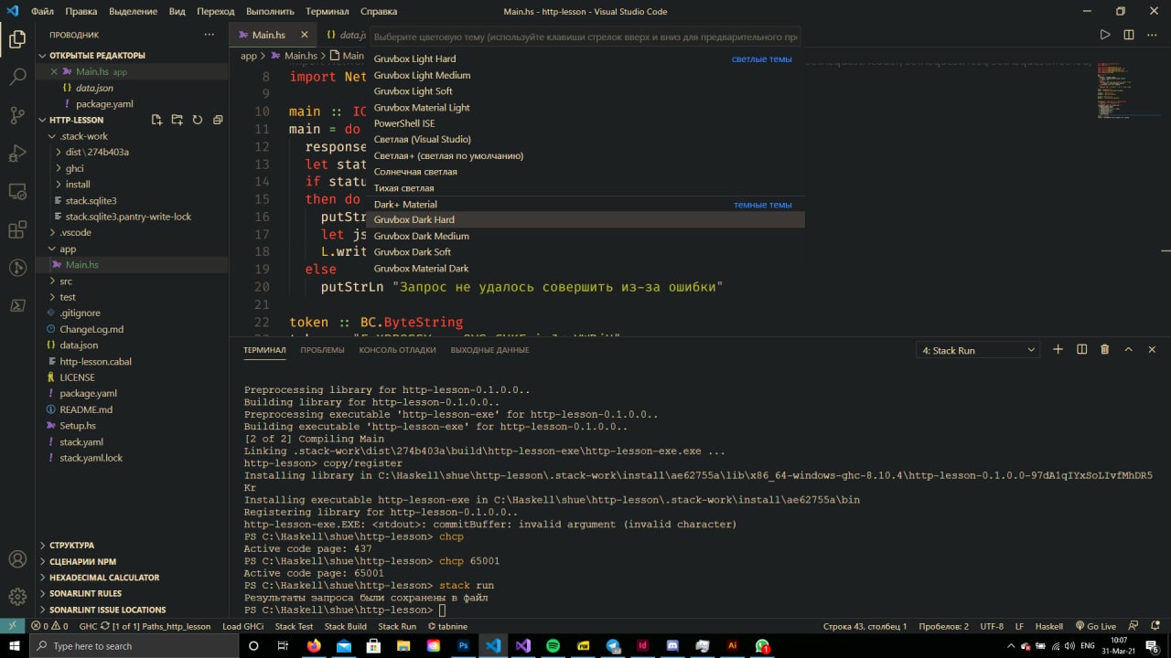Choose the Gruvbox Light Hard theme
Screen dimensions: 1171x658
[x=585, y=58]
